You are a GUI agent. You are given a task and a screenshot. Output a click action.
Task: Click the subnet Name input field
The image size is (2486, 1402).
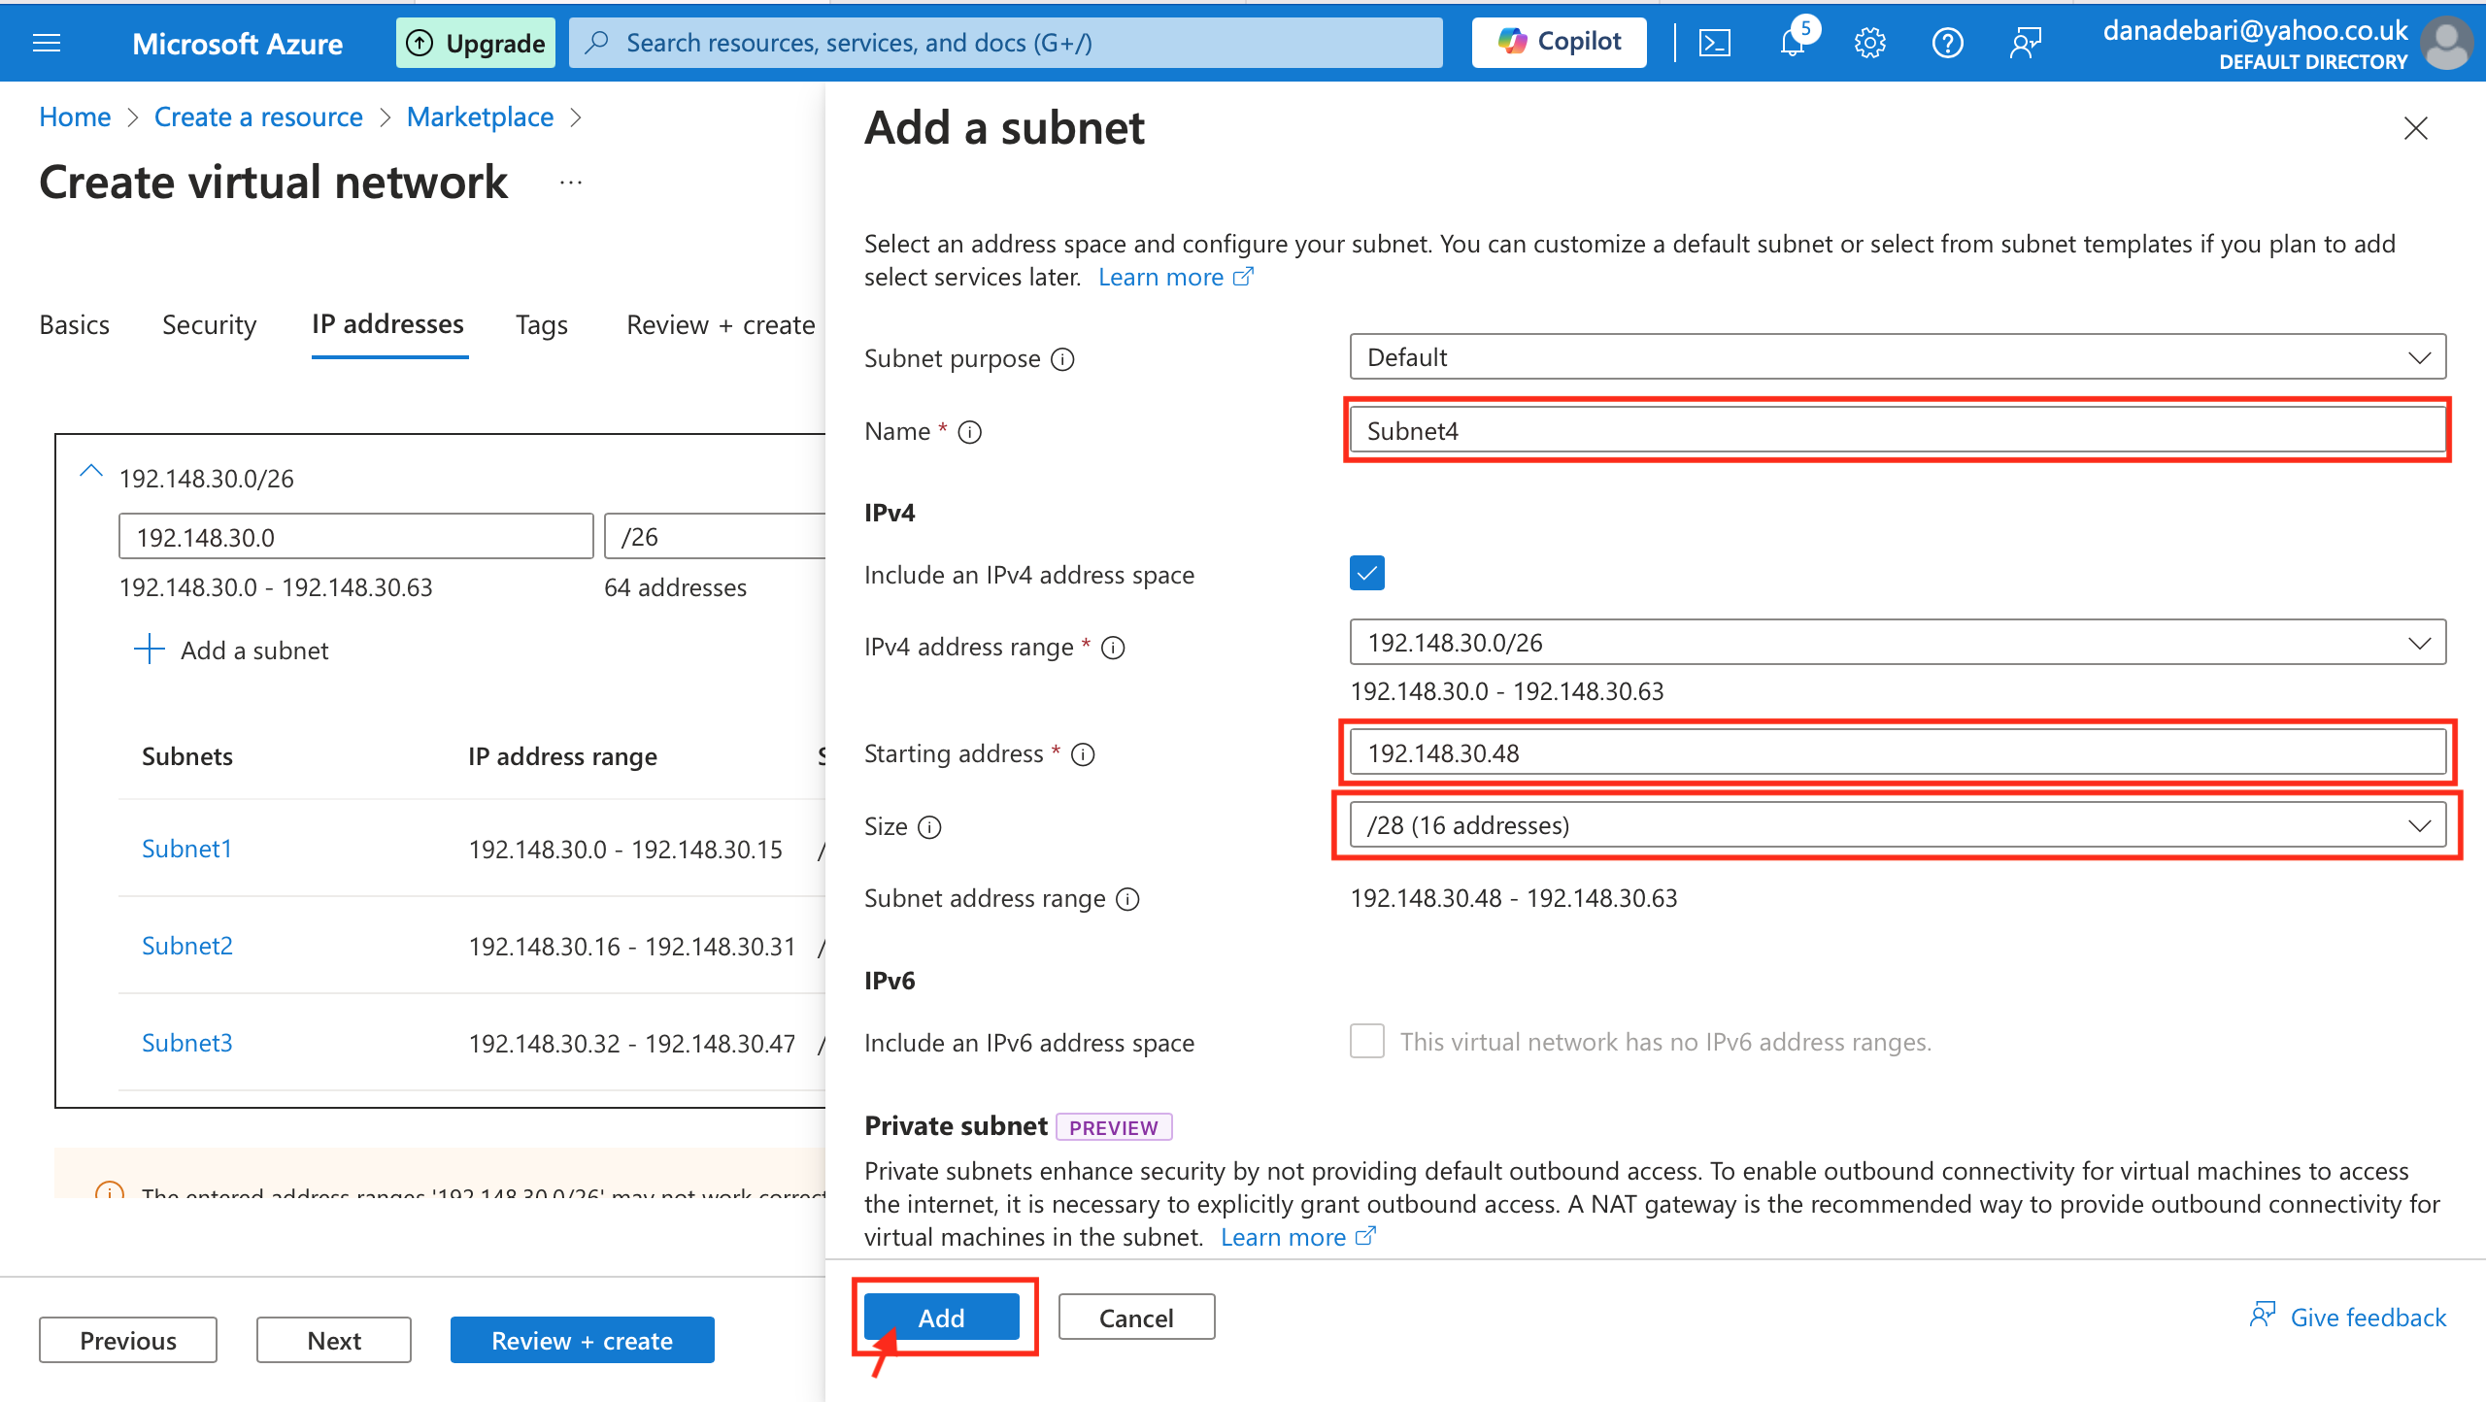point(1897,430)
